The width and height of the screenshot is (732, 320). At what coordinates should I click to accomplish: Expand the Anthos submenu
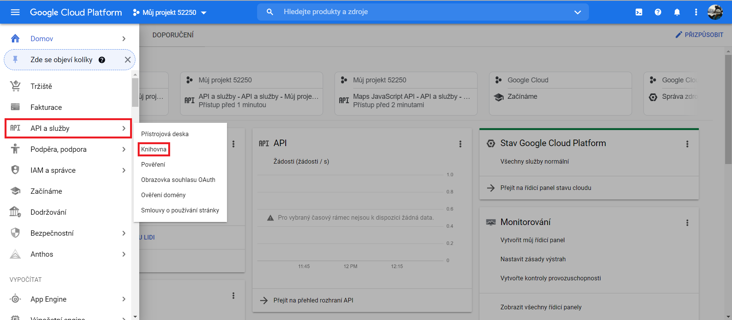coord(124,254)
